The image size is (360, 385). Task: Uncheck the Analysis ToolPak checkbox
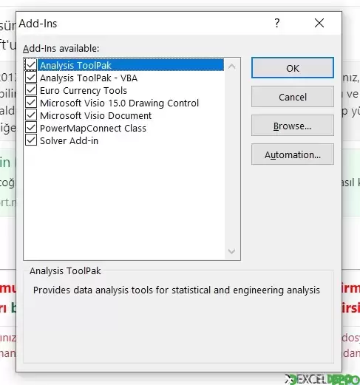pos(31,65)
